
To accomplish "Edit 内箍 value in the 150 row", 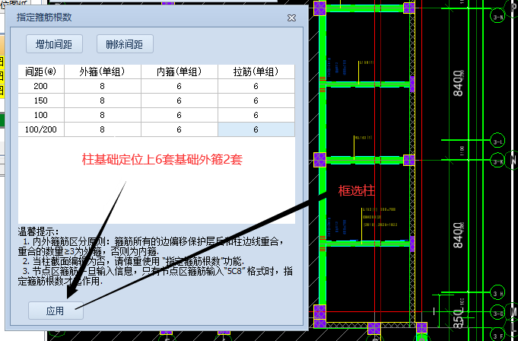I will pos(180,100).
